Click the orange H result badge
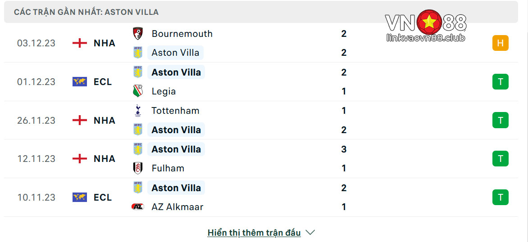The width and height of the screenshot is (528, 242). pyautogui.click(x=501, y=43)
